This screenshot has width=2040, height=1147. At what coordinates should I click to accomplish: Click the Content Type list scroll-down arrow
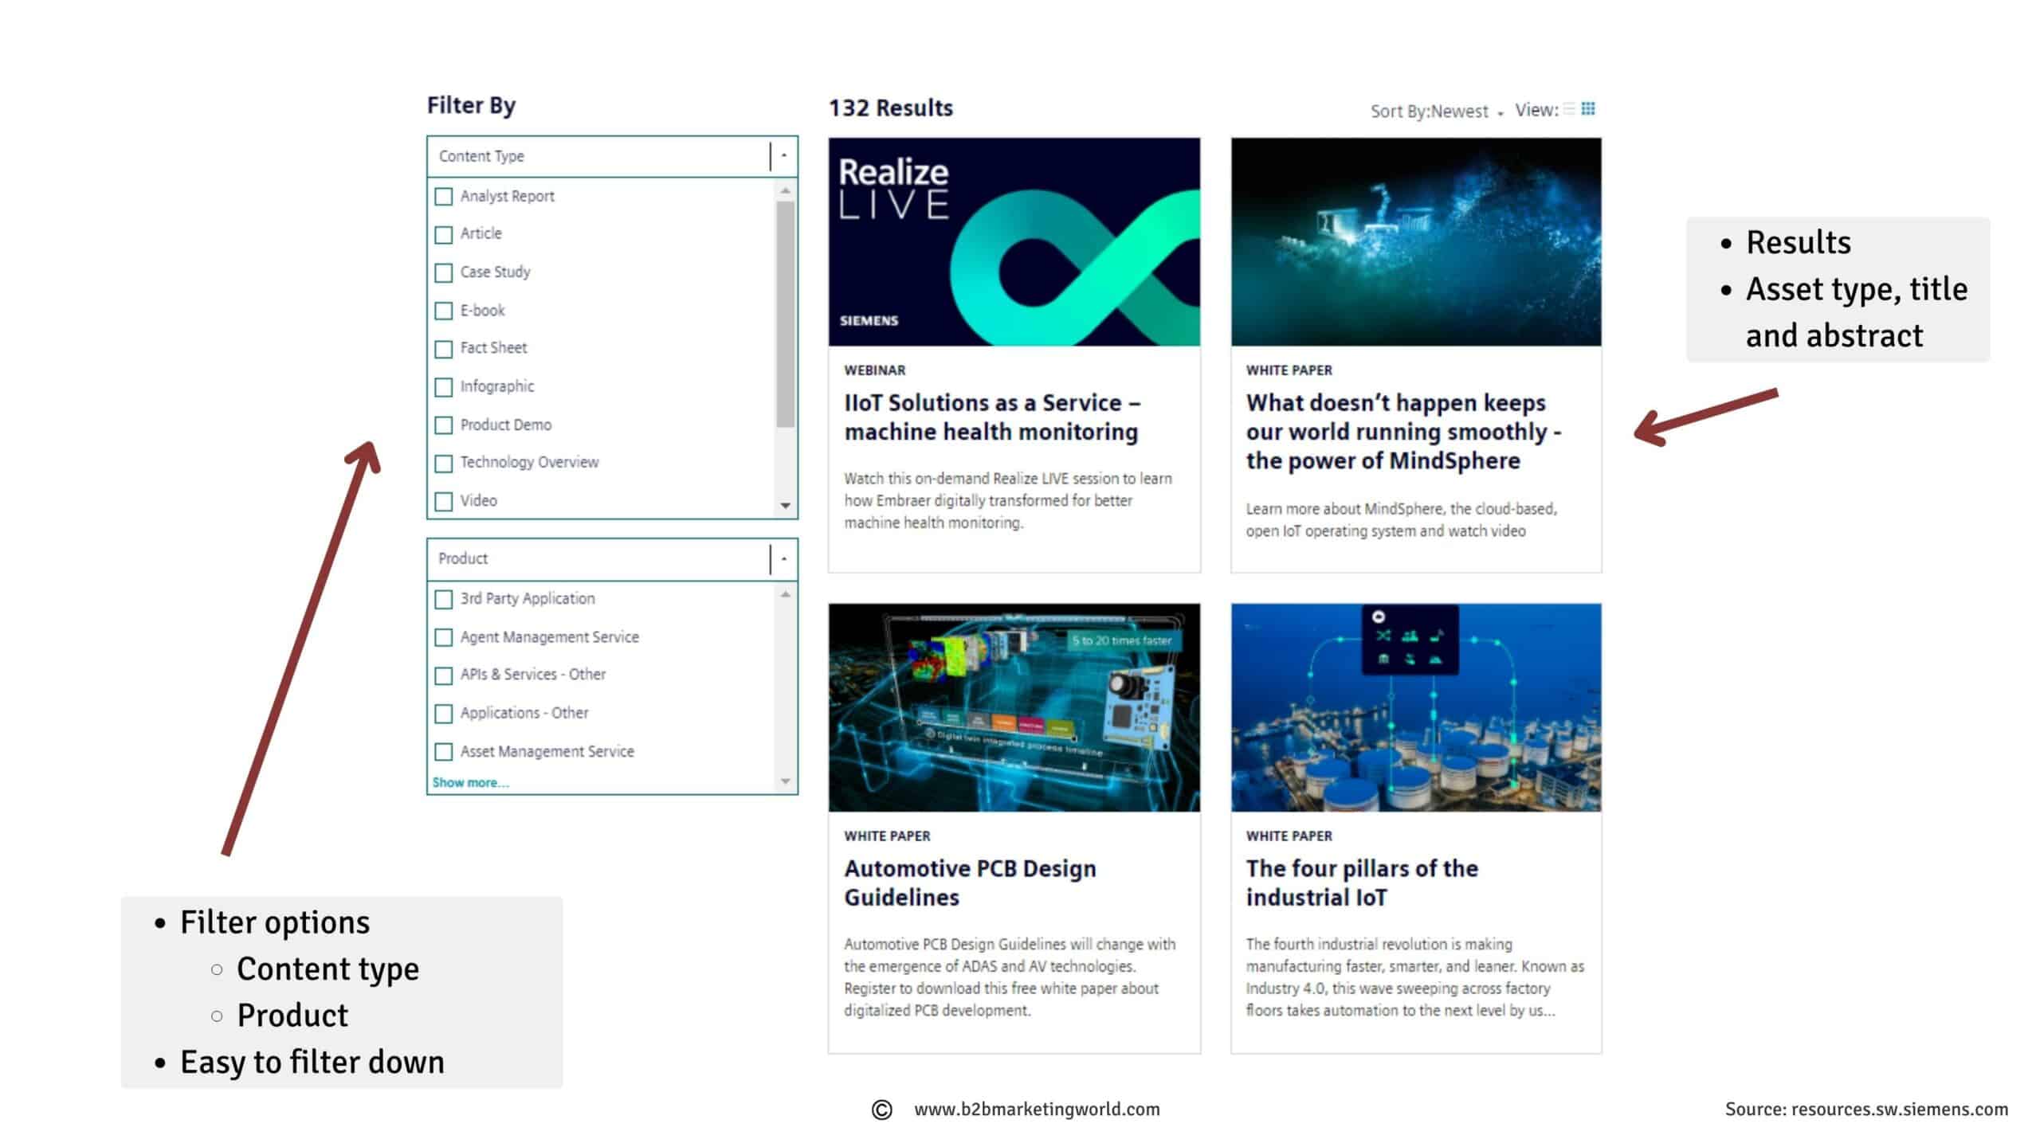(786, 506)
